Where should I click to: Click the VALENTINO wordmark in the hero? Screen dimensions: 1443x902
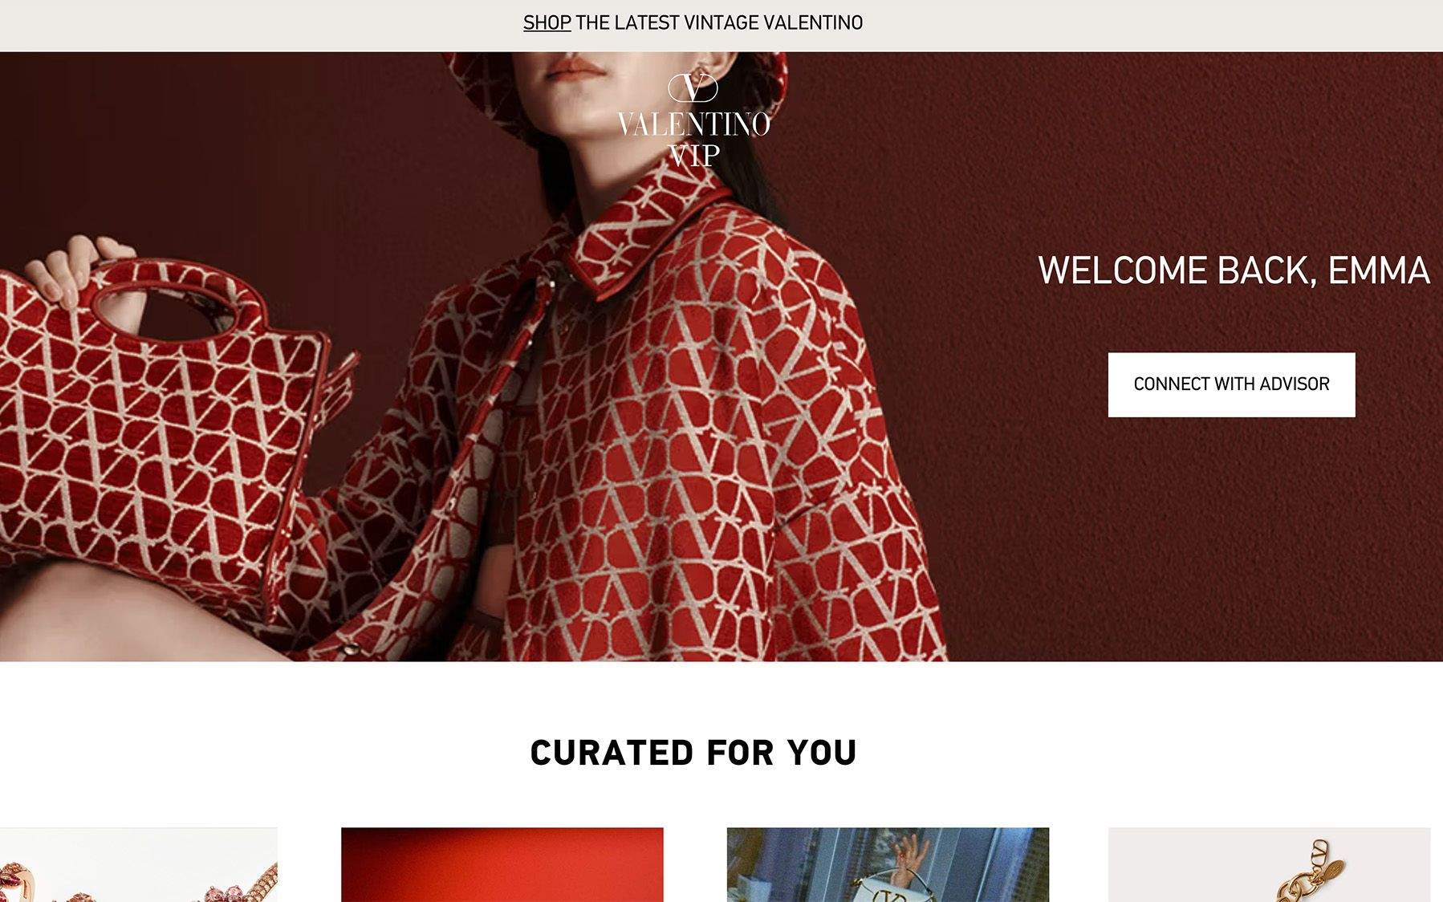click(x=693, y=124)
